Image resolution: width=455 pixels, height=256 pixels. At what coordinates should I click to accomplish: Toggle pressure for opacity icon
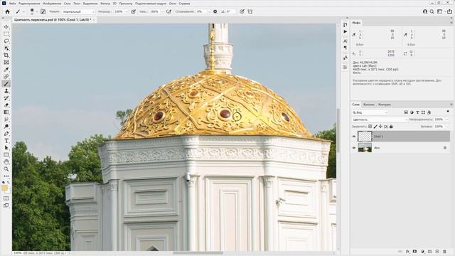(133, 11)
